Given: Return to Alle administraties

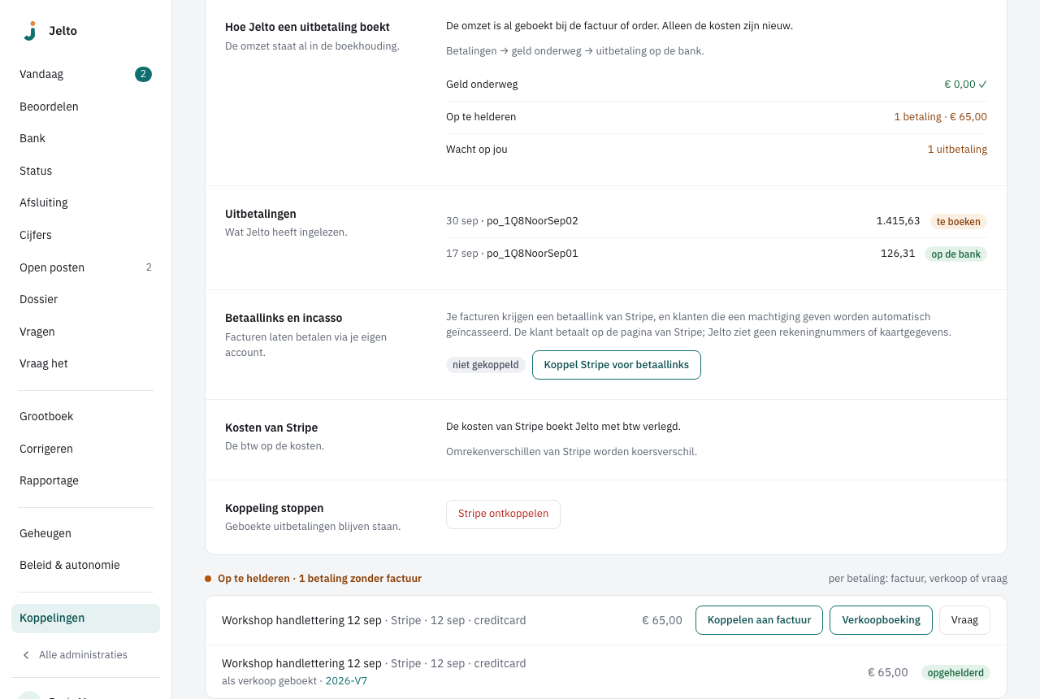Looking at the screenshot, I should (83, 655).
